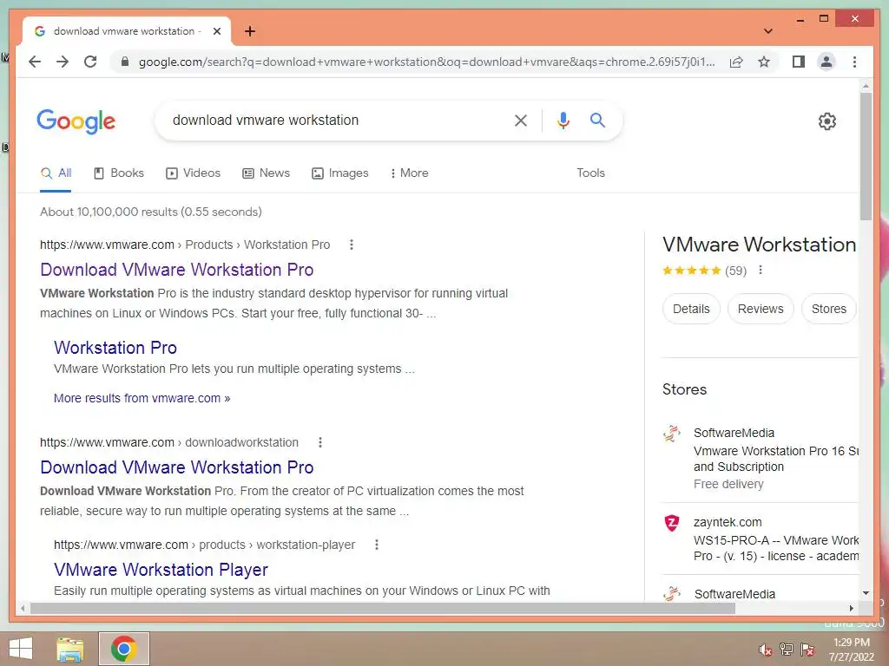Click the Chrome taskbar icon

(x=123, y=649)
